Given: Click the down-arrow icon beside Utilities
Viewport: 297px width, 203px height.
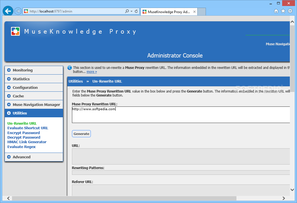Looking at the screenshot, I should (x=9, y=113).
